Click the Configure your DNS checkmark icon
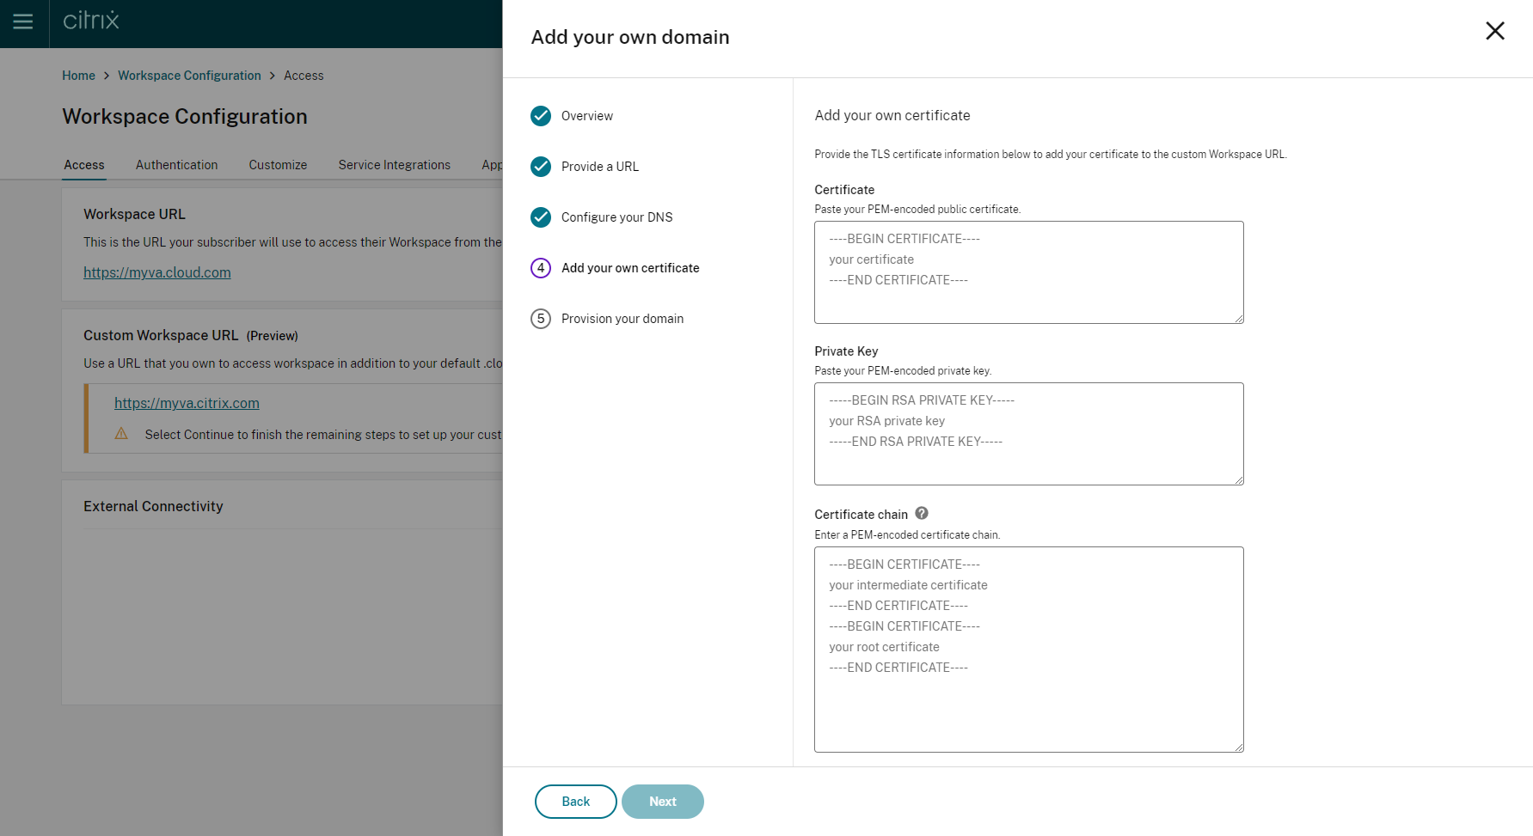This screenshot has width=1533, height=836. tap(541, 217)
